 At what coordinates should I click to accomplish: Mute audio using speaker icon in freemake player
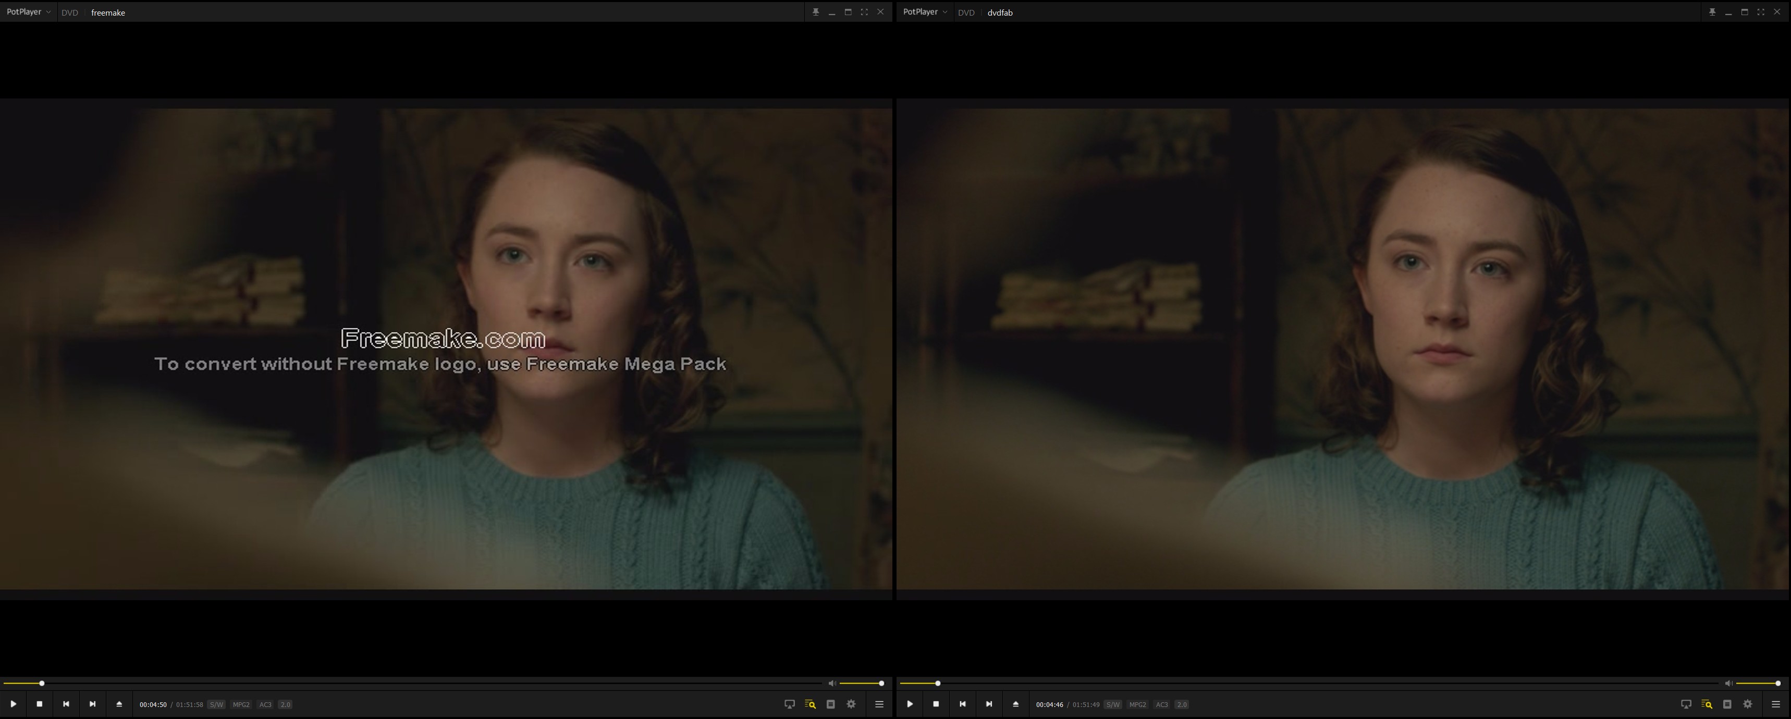coord(831,684)
